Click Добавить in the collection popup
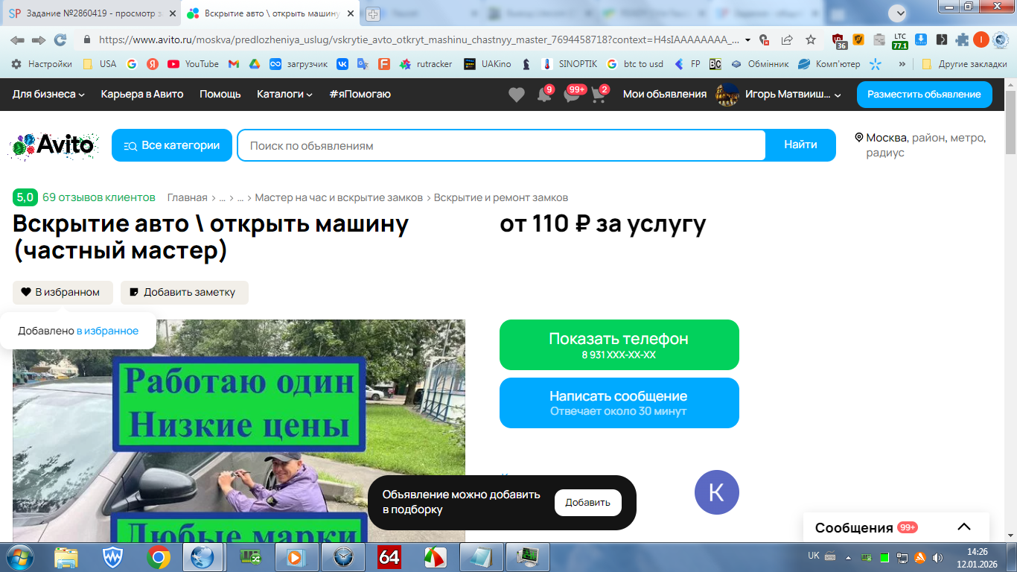Image resolution: width=1017 pixels, height=572 pixels. coord(588,503)
